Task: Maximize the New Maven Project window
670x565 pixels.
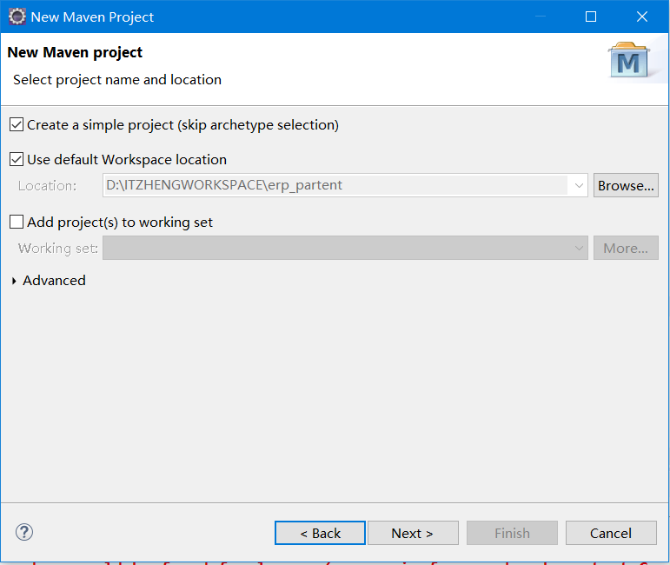Action: click(x=591, y=17)
